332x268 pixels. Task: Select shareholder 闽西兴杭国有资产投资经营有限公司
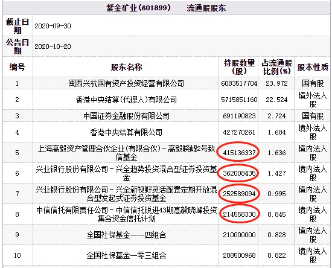point(126,83)
